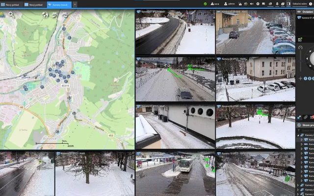Screen dimensions: 314x196
Task: Click the camera icon of Kamera 04 tile
Action: click(x=219, y=59)
